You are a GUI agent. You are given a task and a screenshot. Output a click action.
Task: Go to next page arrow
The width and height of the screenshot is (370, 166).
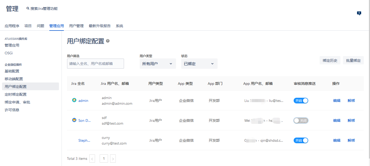(x=113, y=159)
